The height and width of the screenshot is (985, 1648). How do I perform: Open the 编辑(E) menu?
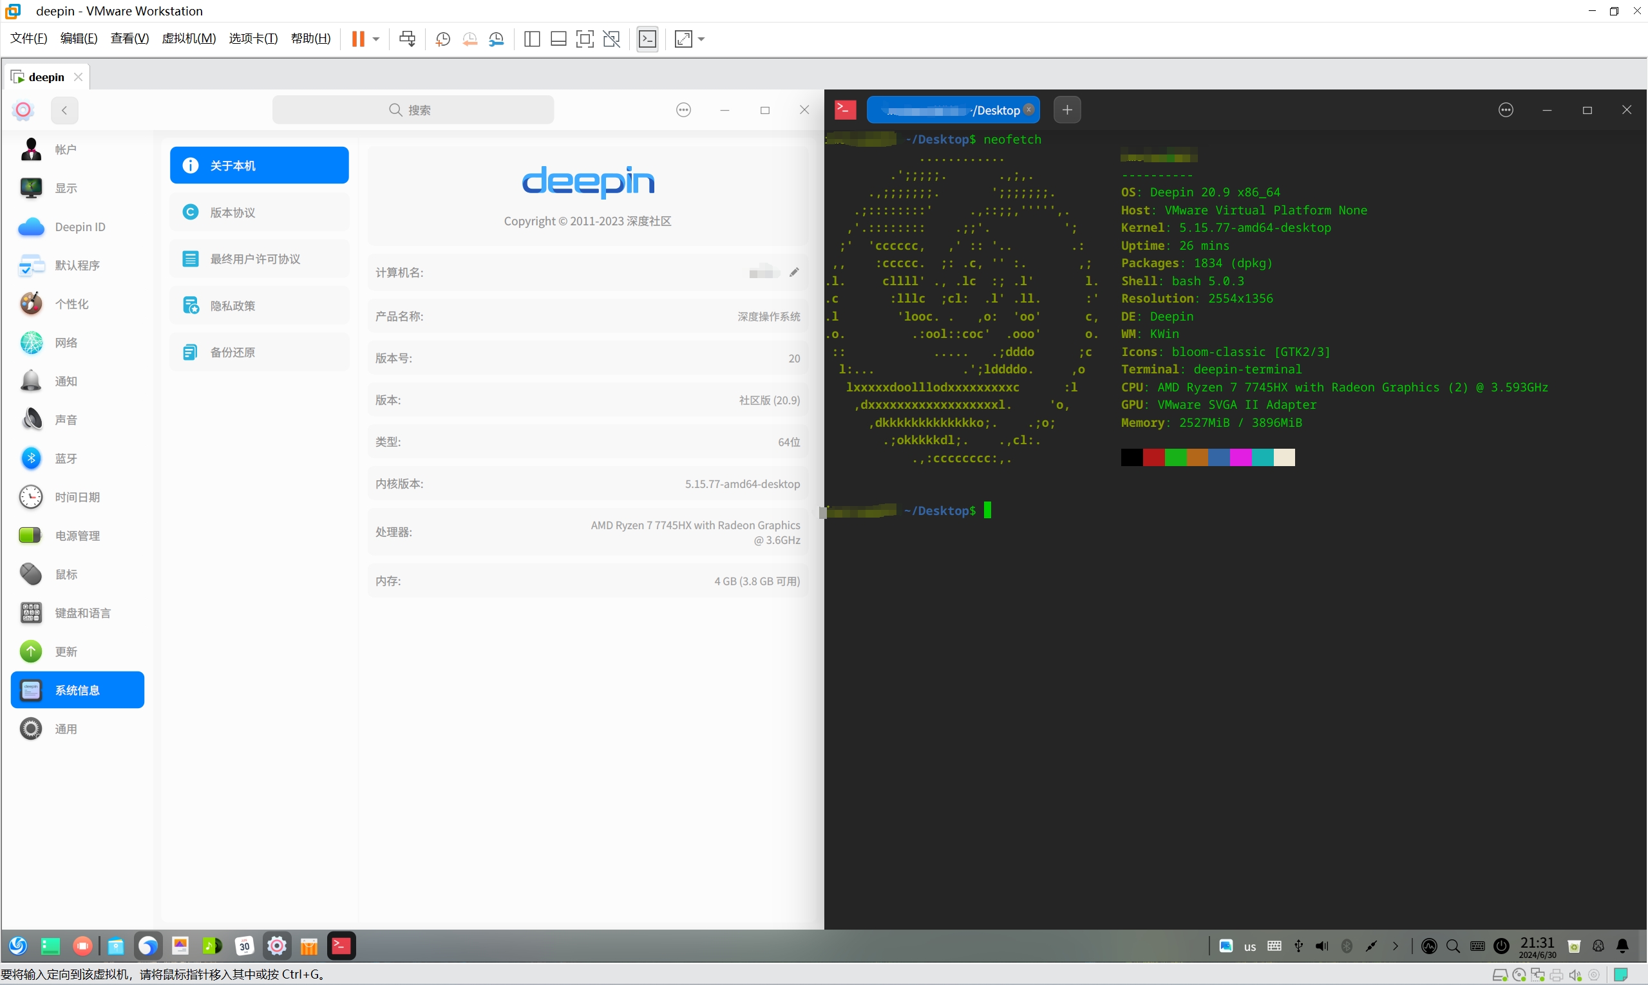pyautogui.click(x=79, y=38)
